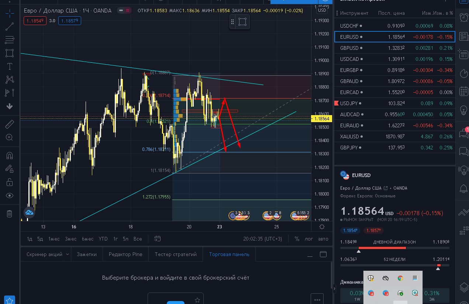The height and width of the screenshot is (304, 469).
Task: Collapse the right panel with side arrow
Action: click(334, 289)
